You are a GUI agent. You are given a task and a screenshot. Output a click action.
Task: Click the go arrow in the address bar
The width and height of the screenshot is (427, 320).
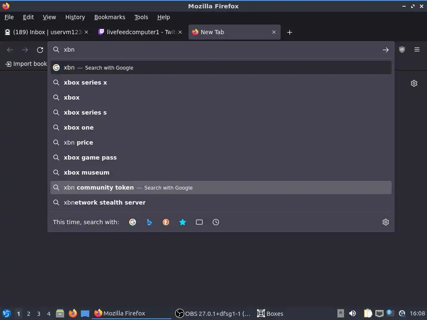tap(385, 50)
